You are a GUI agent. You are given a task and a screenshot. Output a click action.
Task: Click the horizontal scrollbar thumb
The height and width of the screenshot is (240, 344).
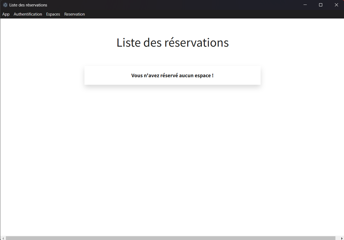pos(171,238)
